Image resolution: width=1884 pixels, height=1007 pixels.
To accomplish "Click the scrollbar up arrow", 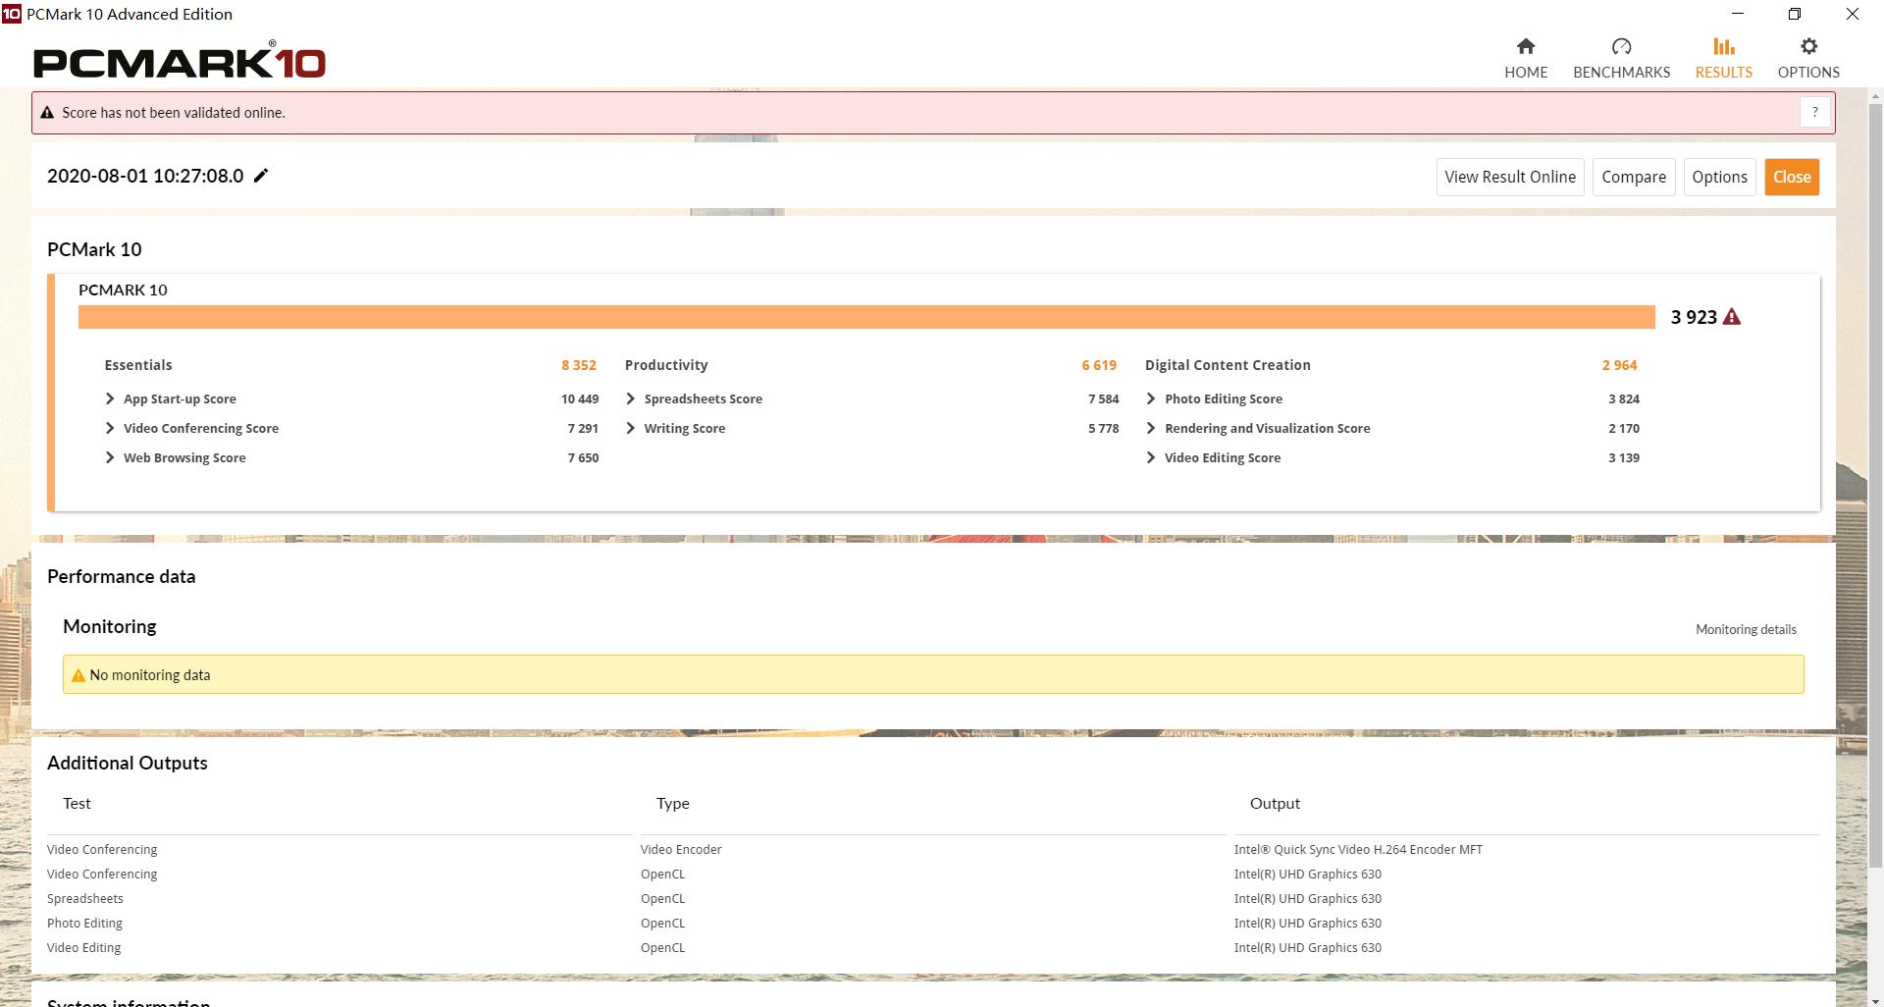I will (1876, 97).
